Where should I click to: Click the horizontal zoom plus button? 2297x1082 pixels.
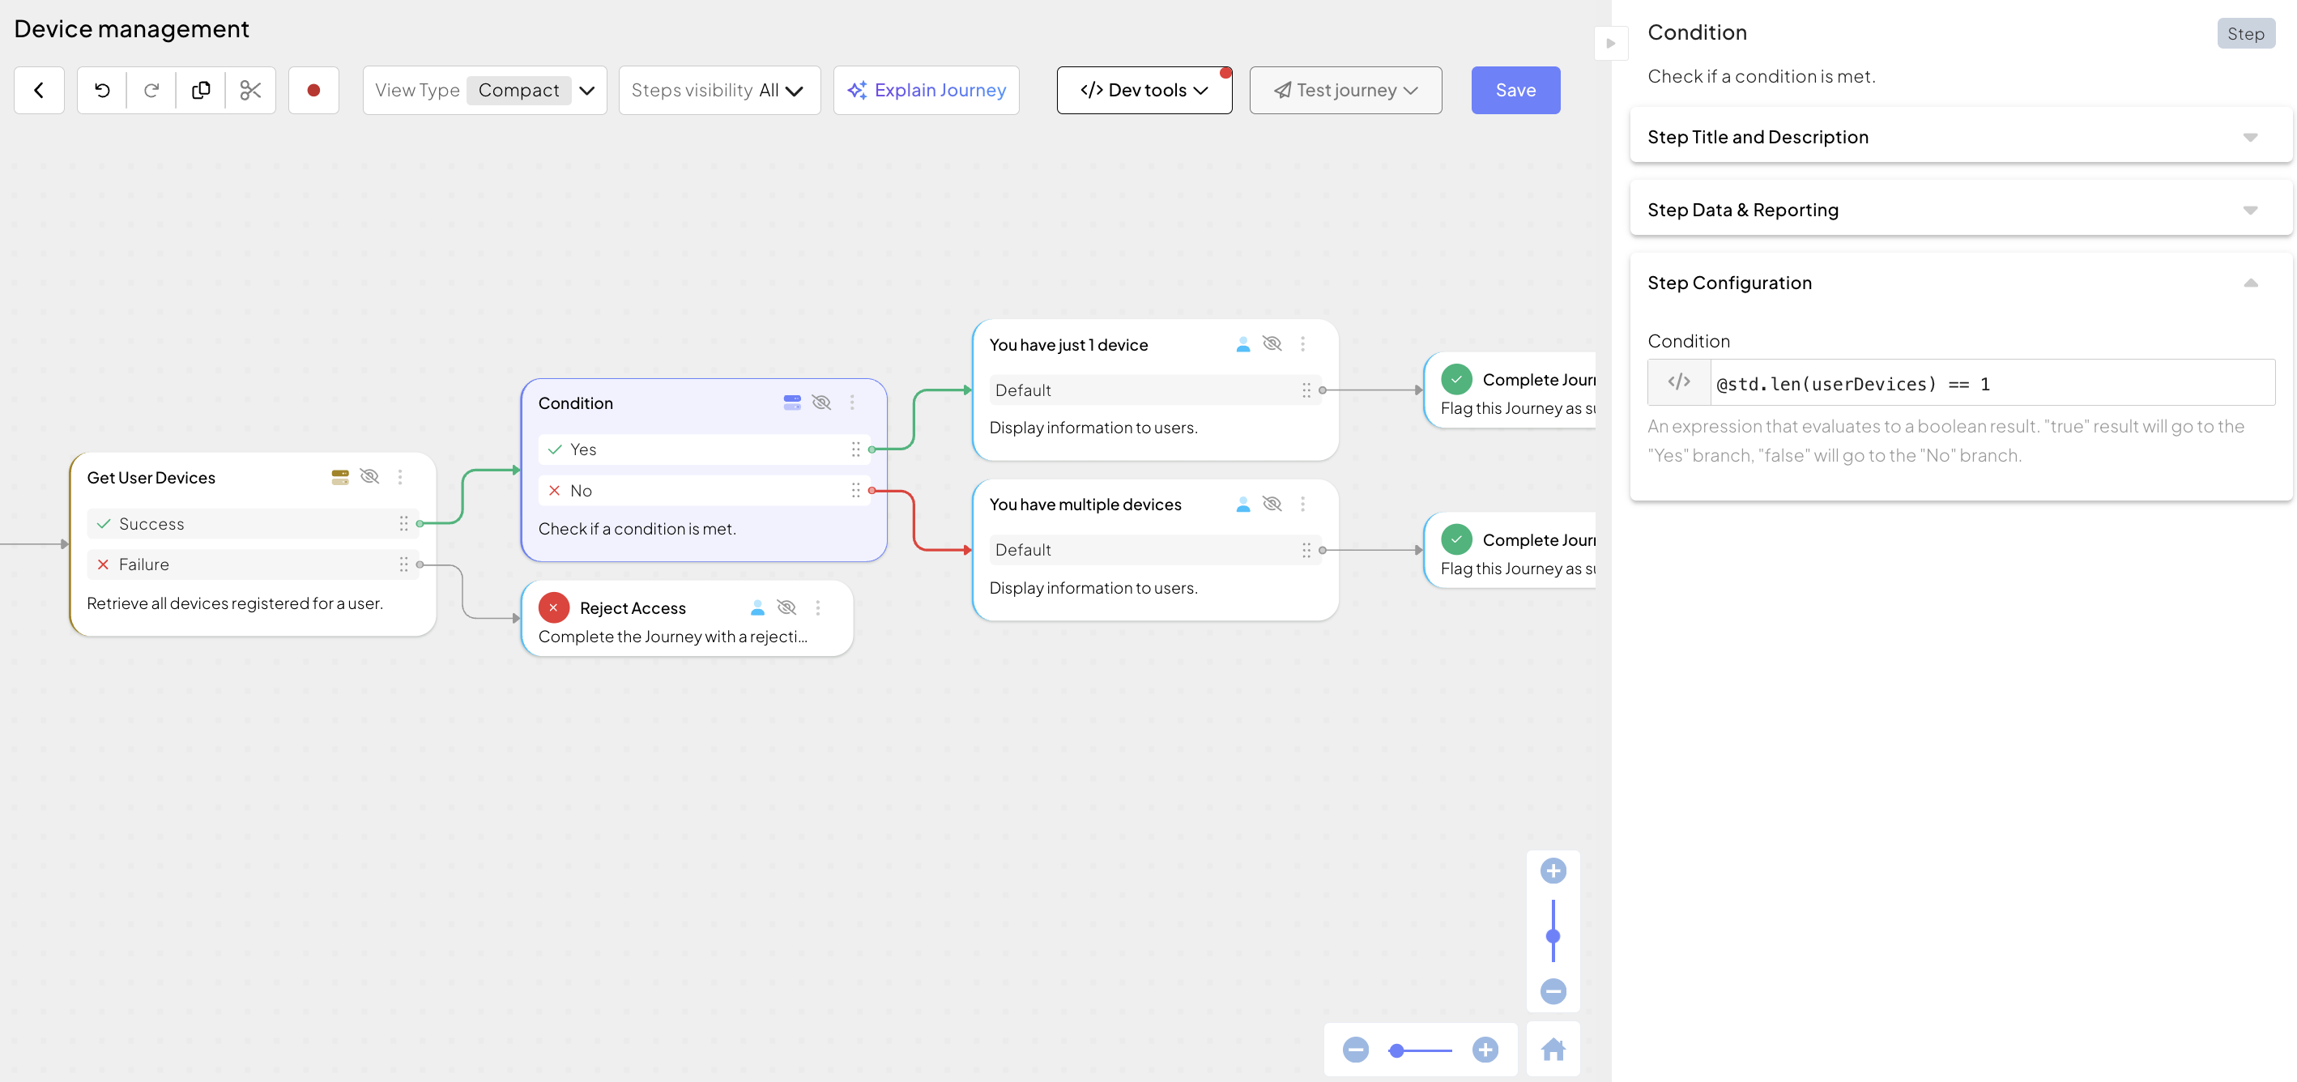pos(1485,1050)
